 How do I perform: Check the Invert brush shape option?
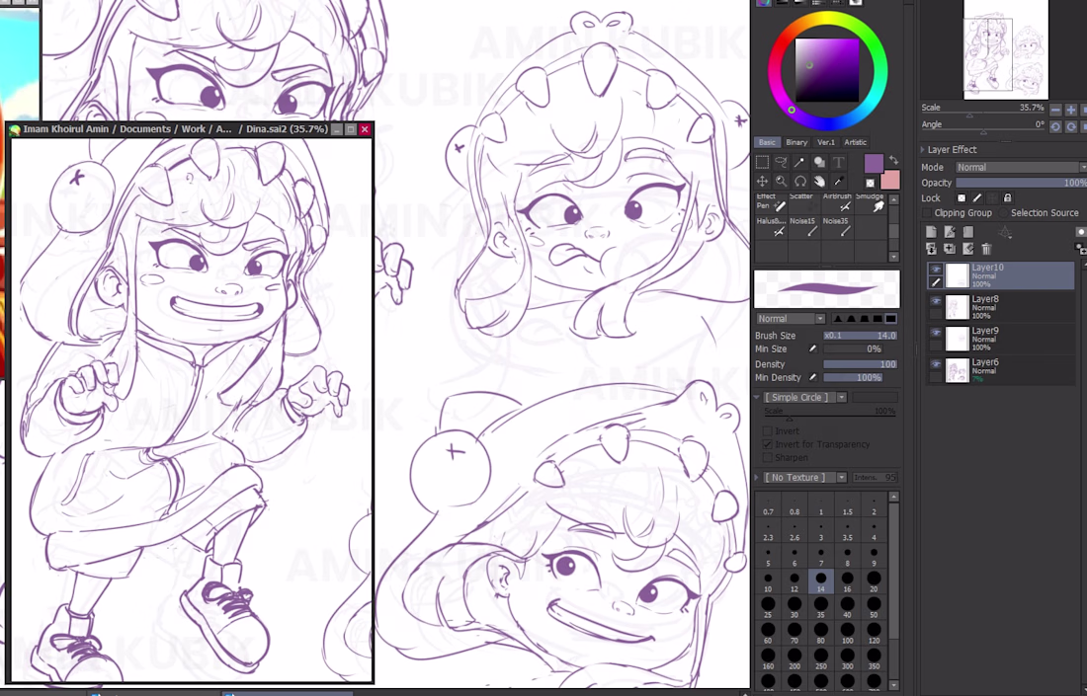coord(768,431)
